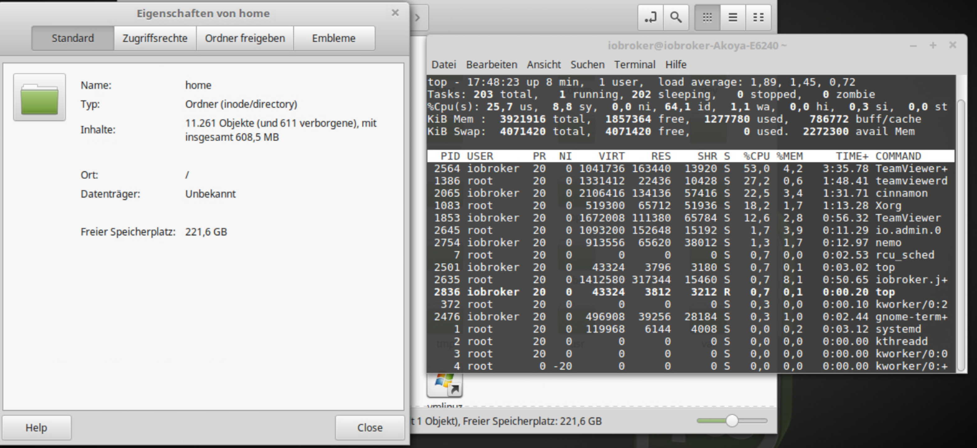Open the Zugriffsrechte tab
The height and width of the screenshot is (448, 977).
point(155,38)
